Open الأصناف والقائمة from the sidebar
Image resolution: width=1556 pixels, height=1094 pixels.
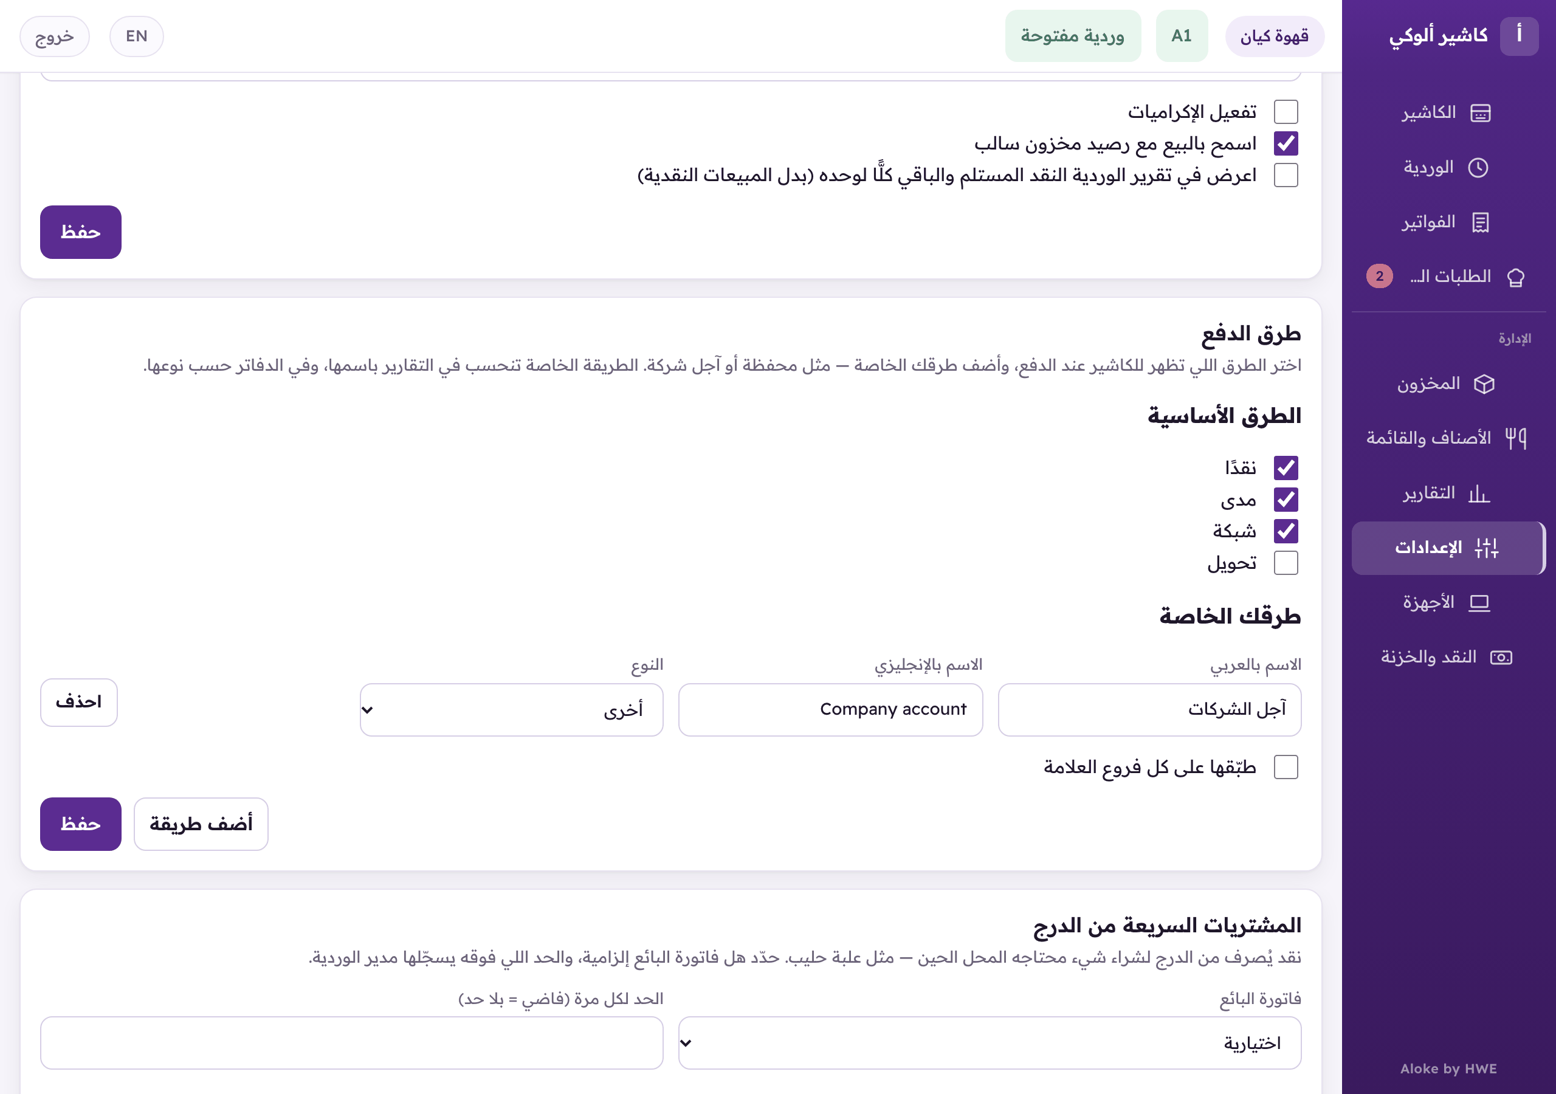click(x=1448, y=439)
